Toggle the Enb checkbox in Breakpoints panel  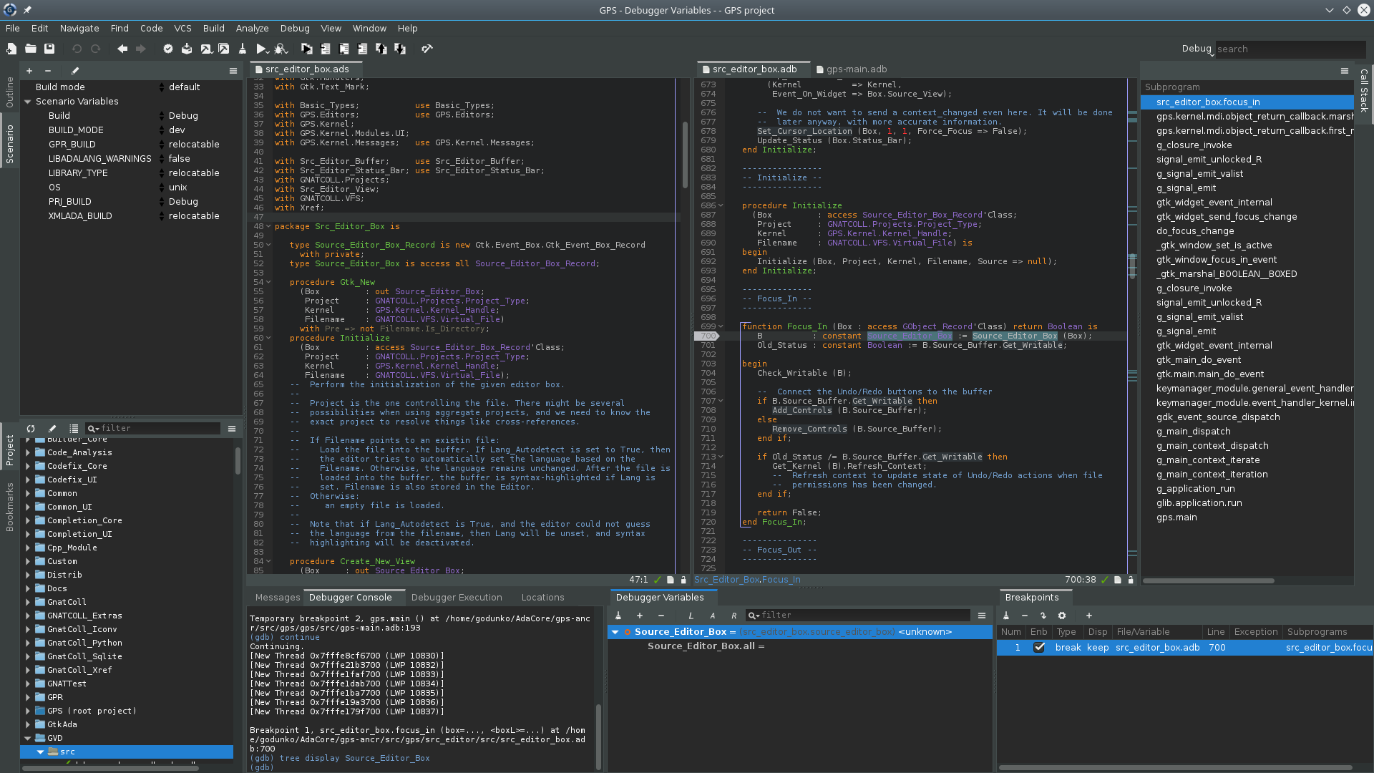point(1039,648)
